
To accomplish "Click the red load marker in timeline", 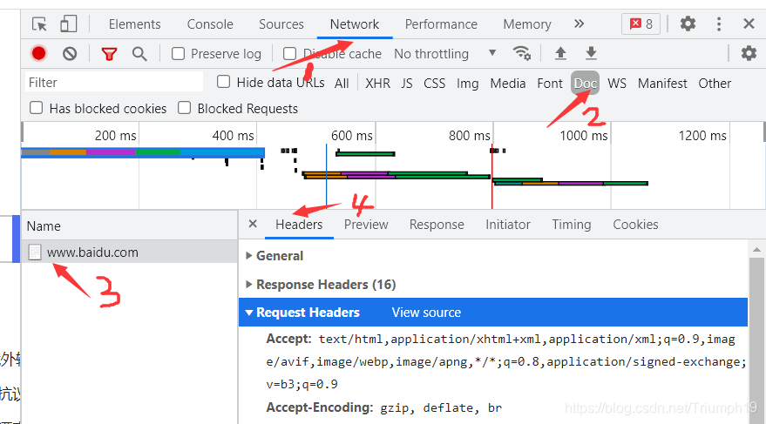I will 492,176.
